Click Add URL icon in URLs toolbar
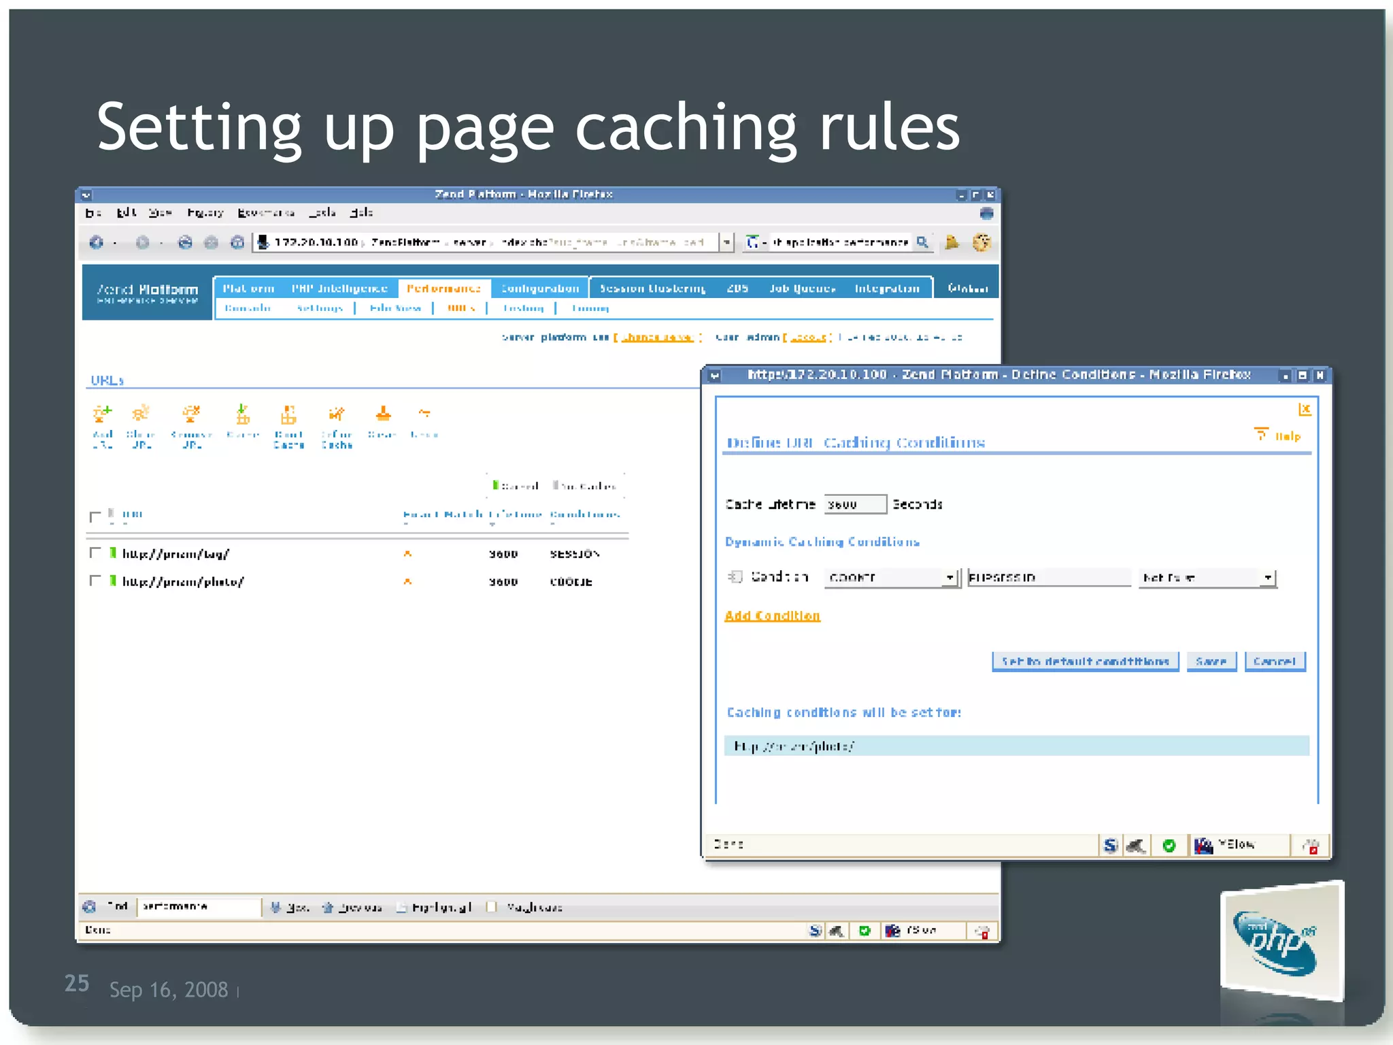This screenshot has width=1393, height=1045. (103, 414)
